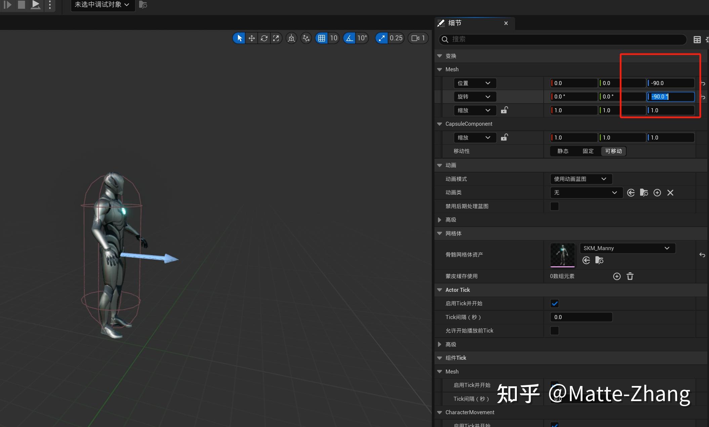Enable the 禁用后期处理蓝图 checkbox

(554, 206)
